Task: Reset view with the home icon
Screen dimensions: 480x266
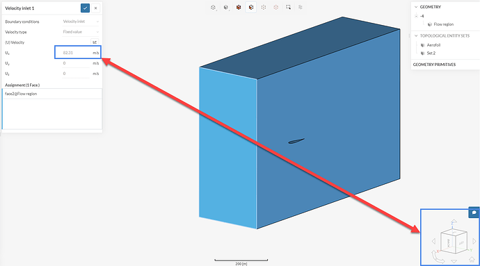Action: click(x=472, y=260)
